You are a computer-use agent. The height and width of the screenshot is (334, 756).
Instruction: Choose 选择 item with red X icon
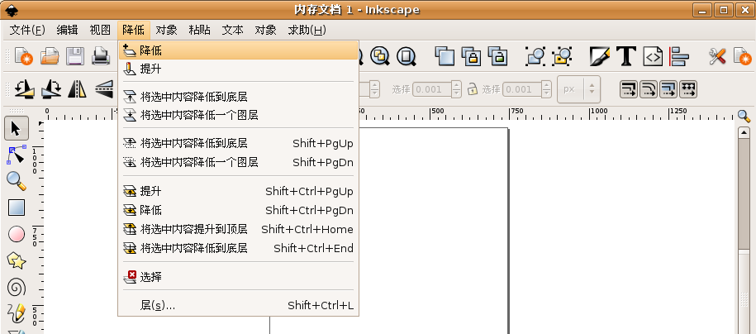[x=238, y=277]
